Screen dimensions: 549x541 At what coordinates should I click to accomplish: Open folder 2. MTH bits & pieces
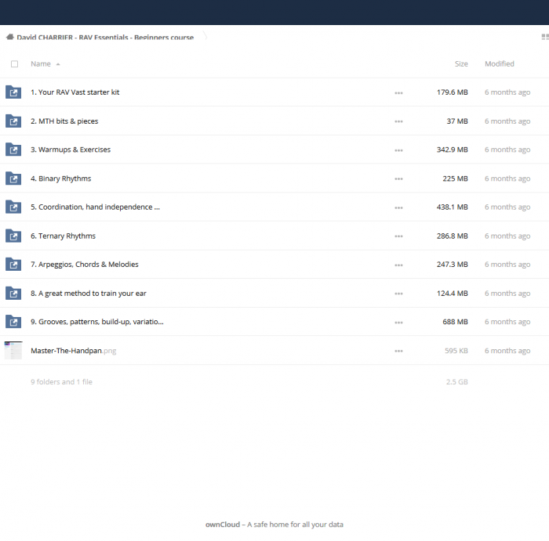(x=64, y=121)
